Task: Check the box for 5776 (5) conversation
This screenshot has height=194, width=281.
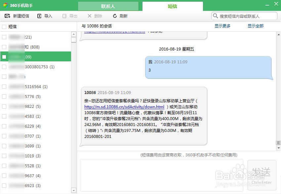Action: click(4, 97)
